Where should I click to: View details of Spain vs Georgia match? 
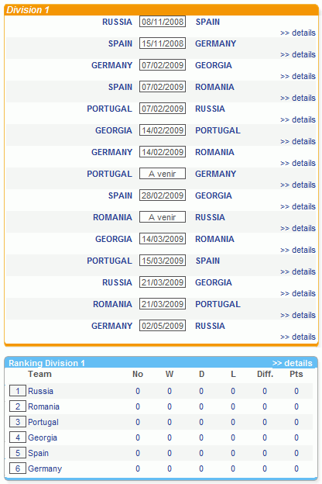[x=298, y=206]
